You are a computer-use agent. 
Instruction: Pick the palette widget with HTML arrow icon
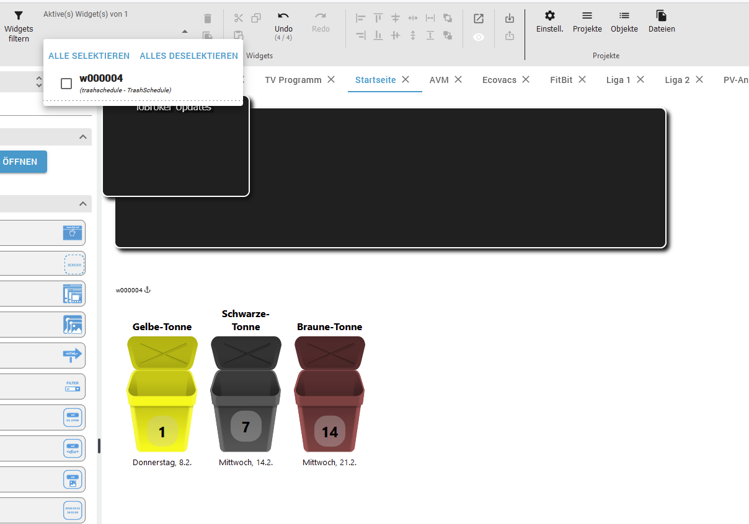point(73,356)
